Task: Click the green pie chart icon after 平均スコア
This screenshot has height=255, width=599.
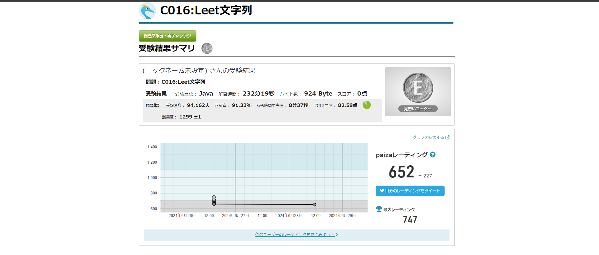Action: (x=367, y=105)
